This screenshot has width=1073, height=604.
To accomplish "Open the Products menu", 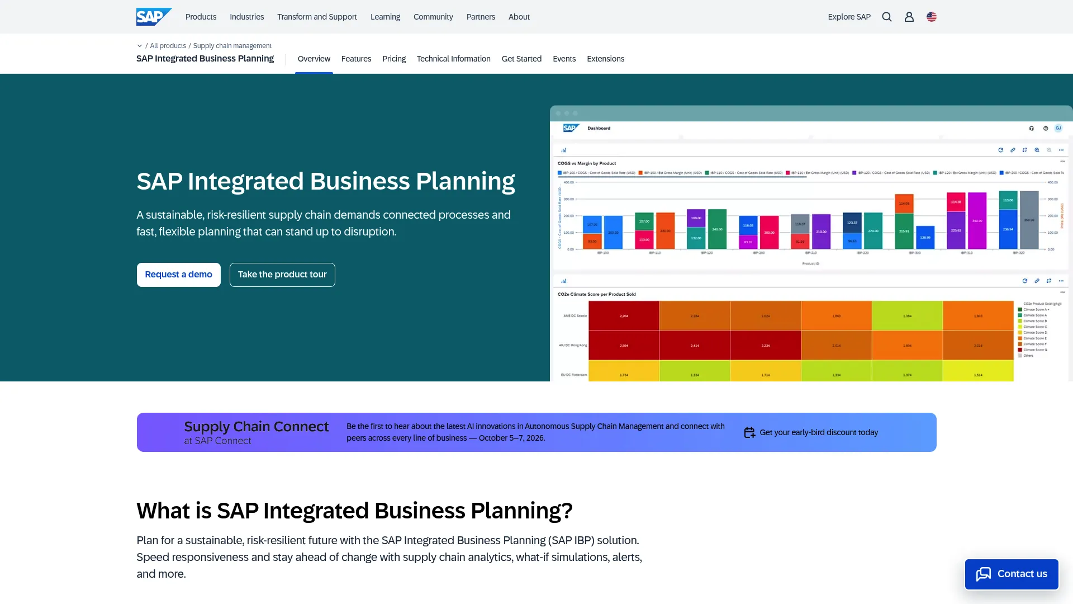I will coord(201,17).
